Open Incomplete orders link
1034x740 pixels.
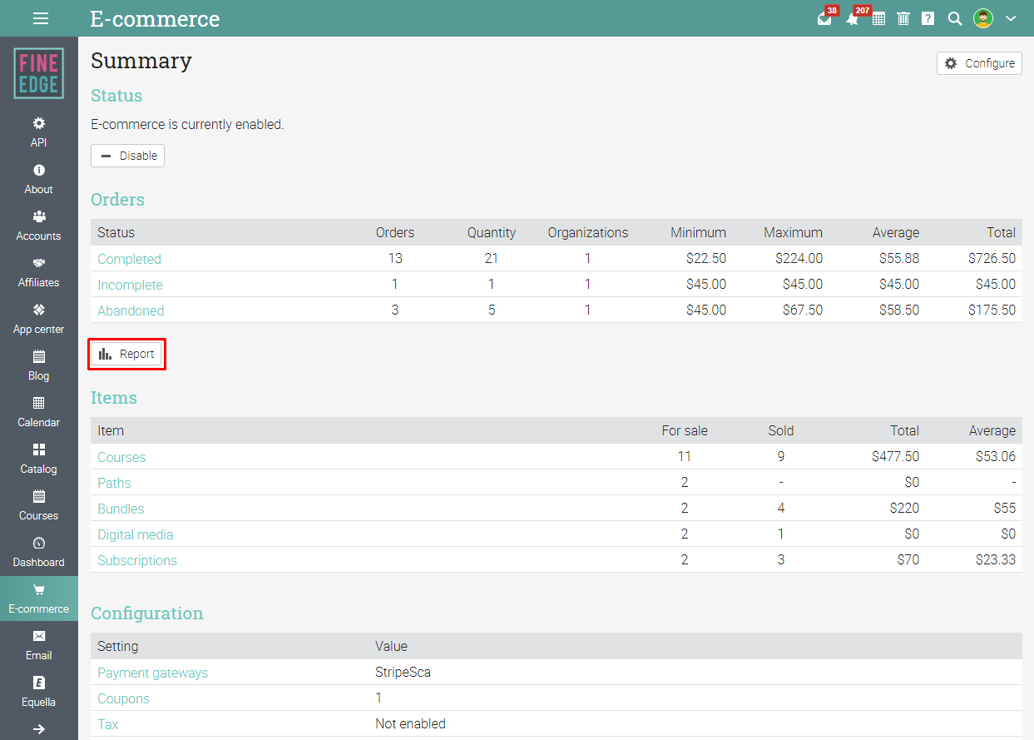pos(130,285)
